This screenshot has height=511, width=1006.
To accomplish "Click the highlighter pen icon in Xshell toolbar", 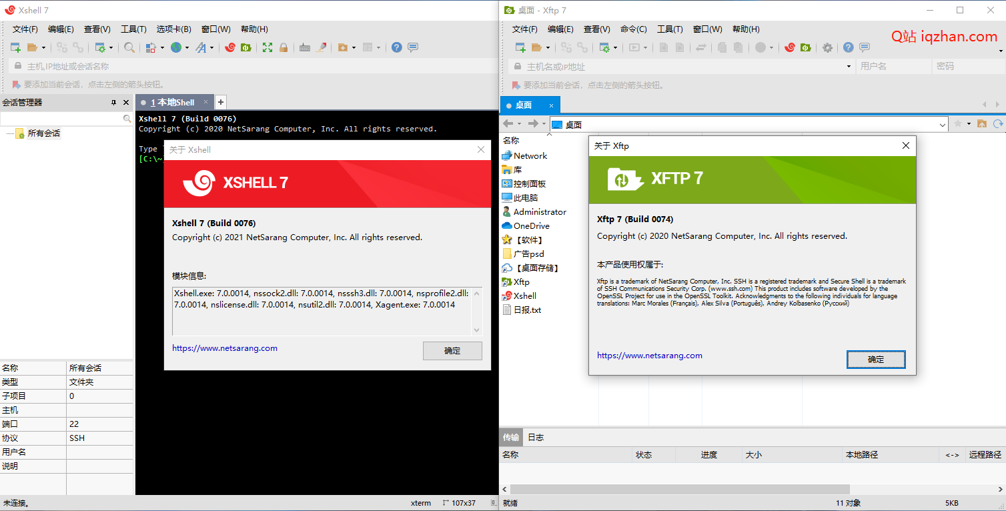I will (x=322, y=47).
